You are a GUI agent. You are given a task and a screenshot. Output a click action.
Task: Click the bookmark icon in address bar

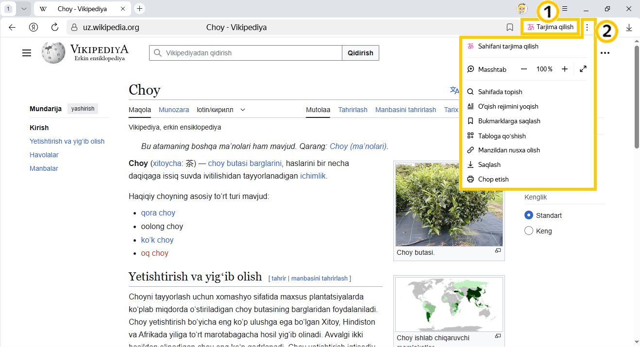coord(509,28)
